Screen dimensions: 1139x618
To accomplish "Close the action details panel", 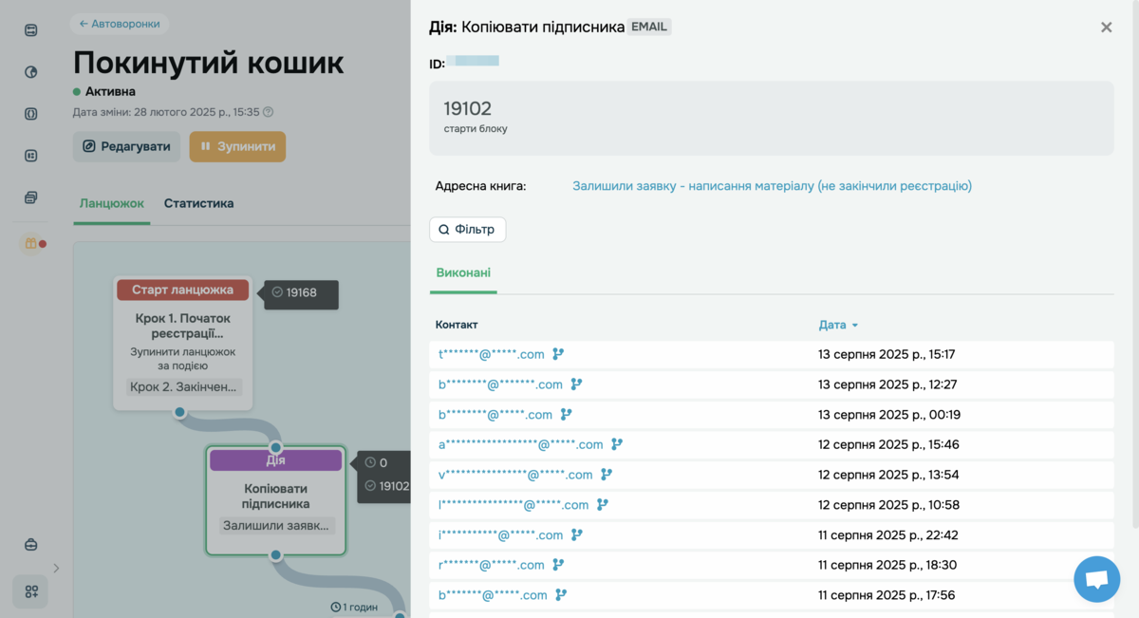I will tap(1106, 28).
